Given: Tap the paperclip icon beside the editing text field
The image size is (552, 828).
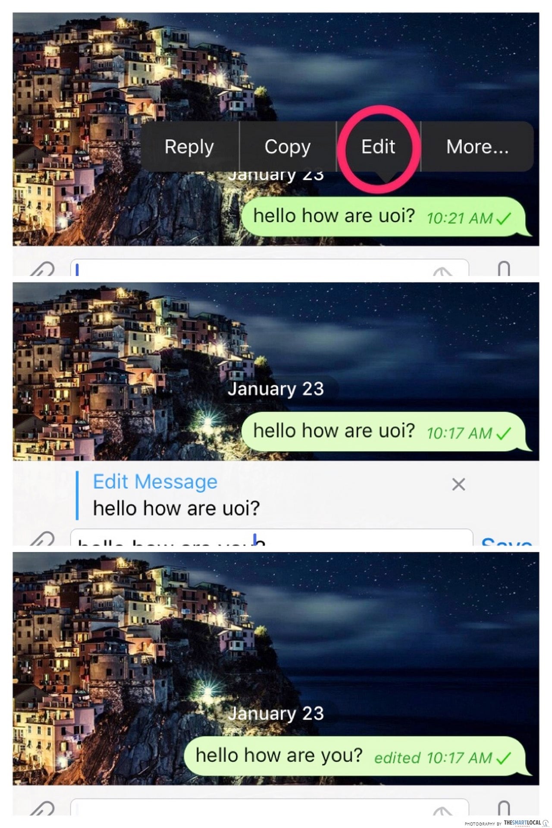Looking at the screenshot, I should coord(42,539).
